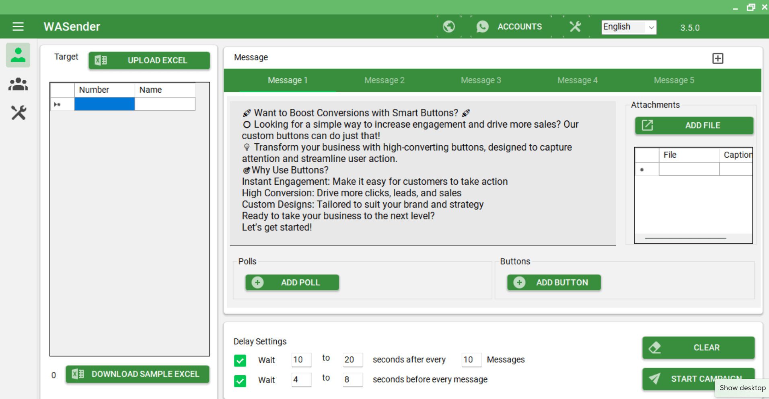The image size is (769, 399).
Task: Click the WASender title
Action: 72,26
